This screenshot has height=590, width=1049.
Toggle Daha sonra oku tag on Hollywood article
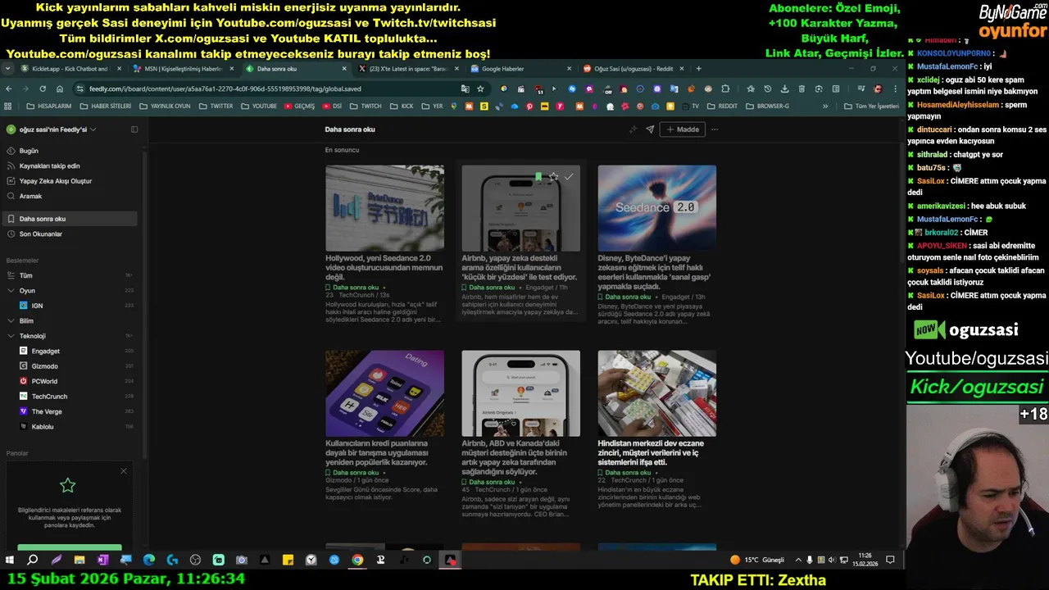pos(352,288)
